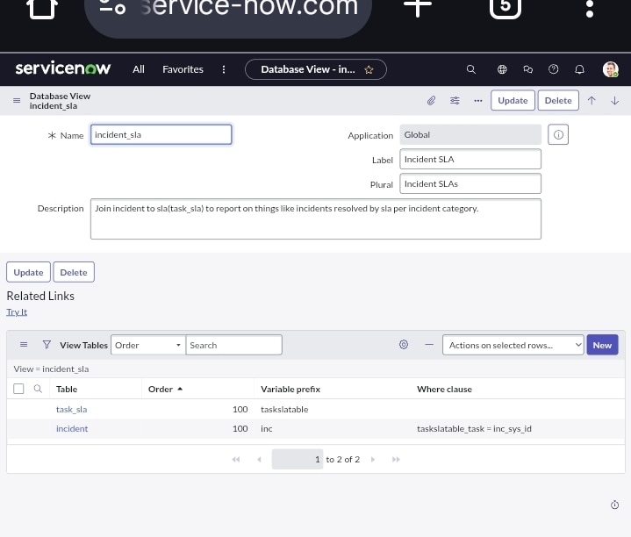
Task: Check the select-all rows checkbox
Action: [x=18, y=389]
